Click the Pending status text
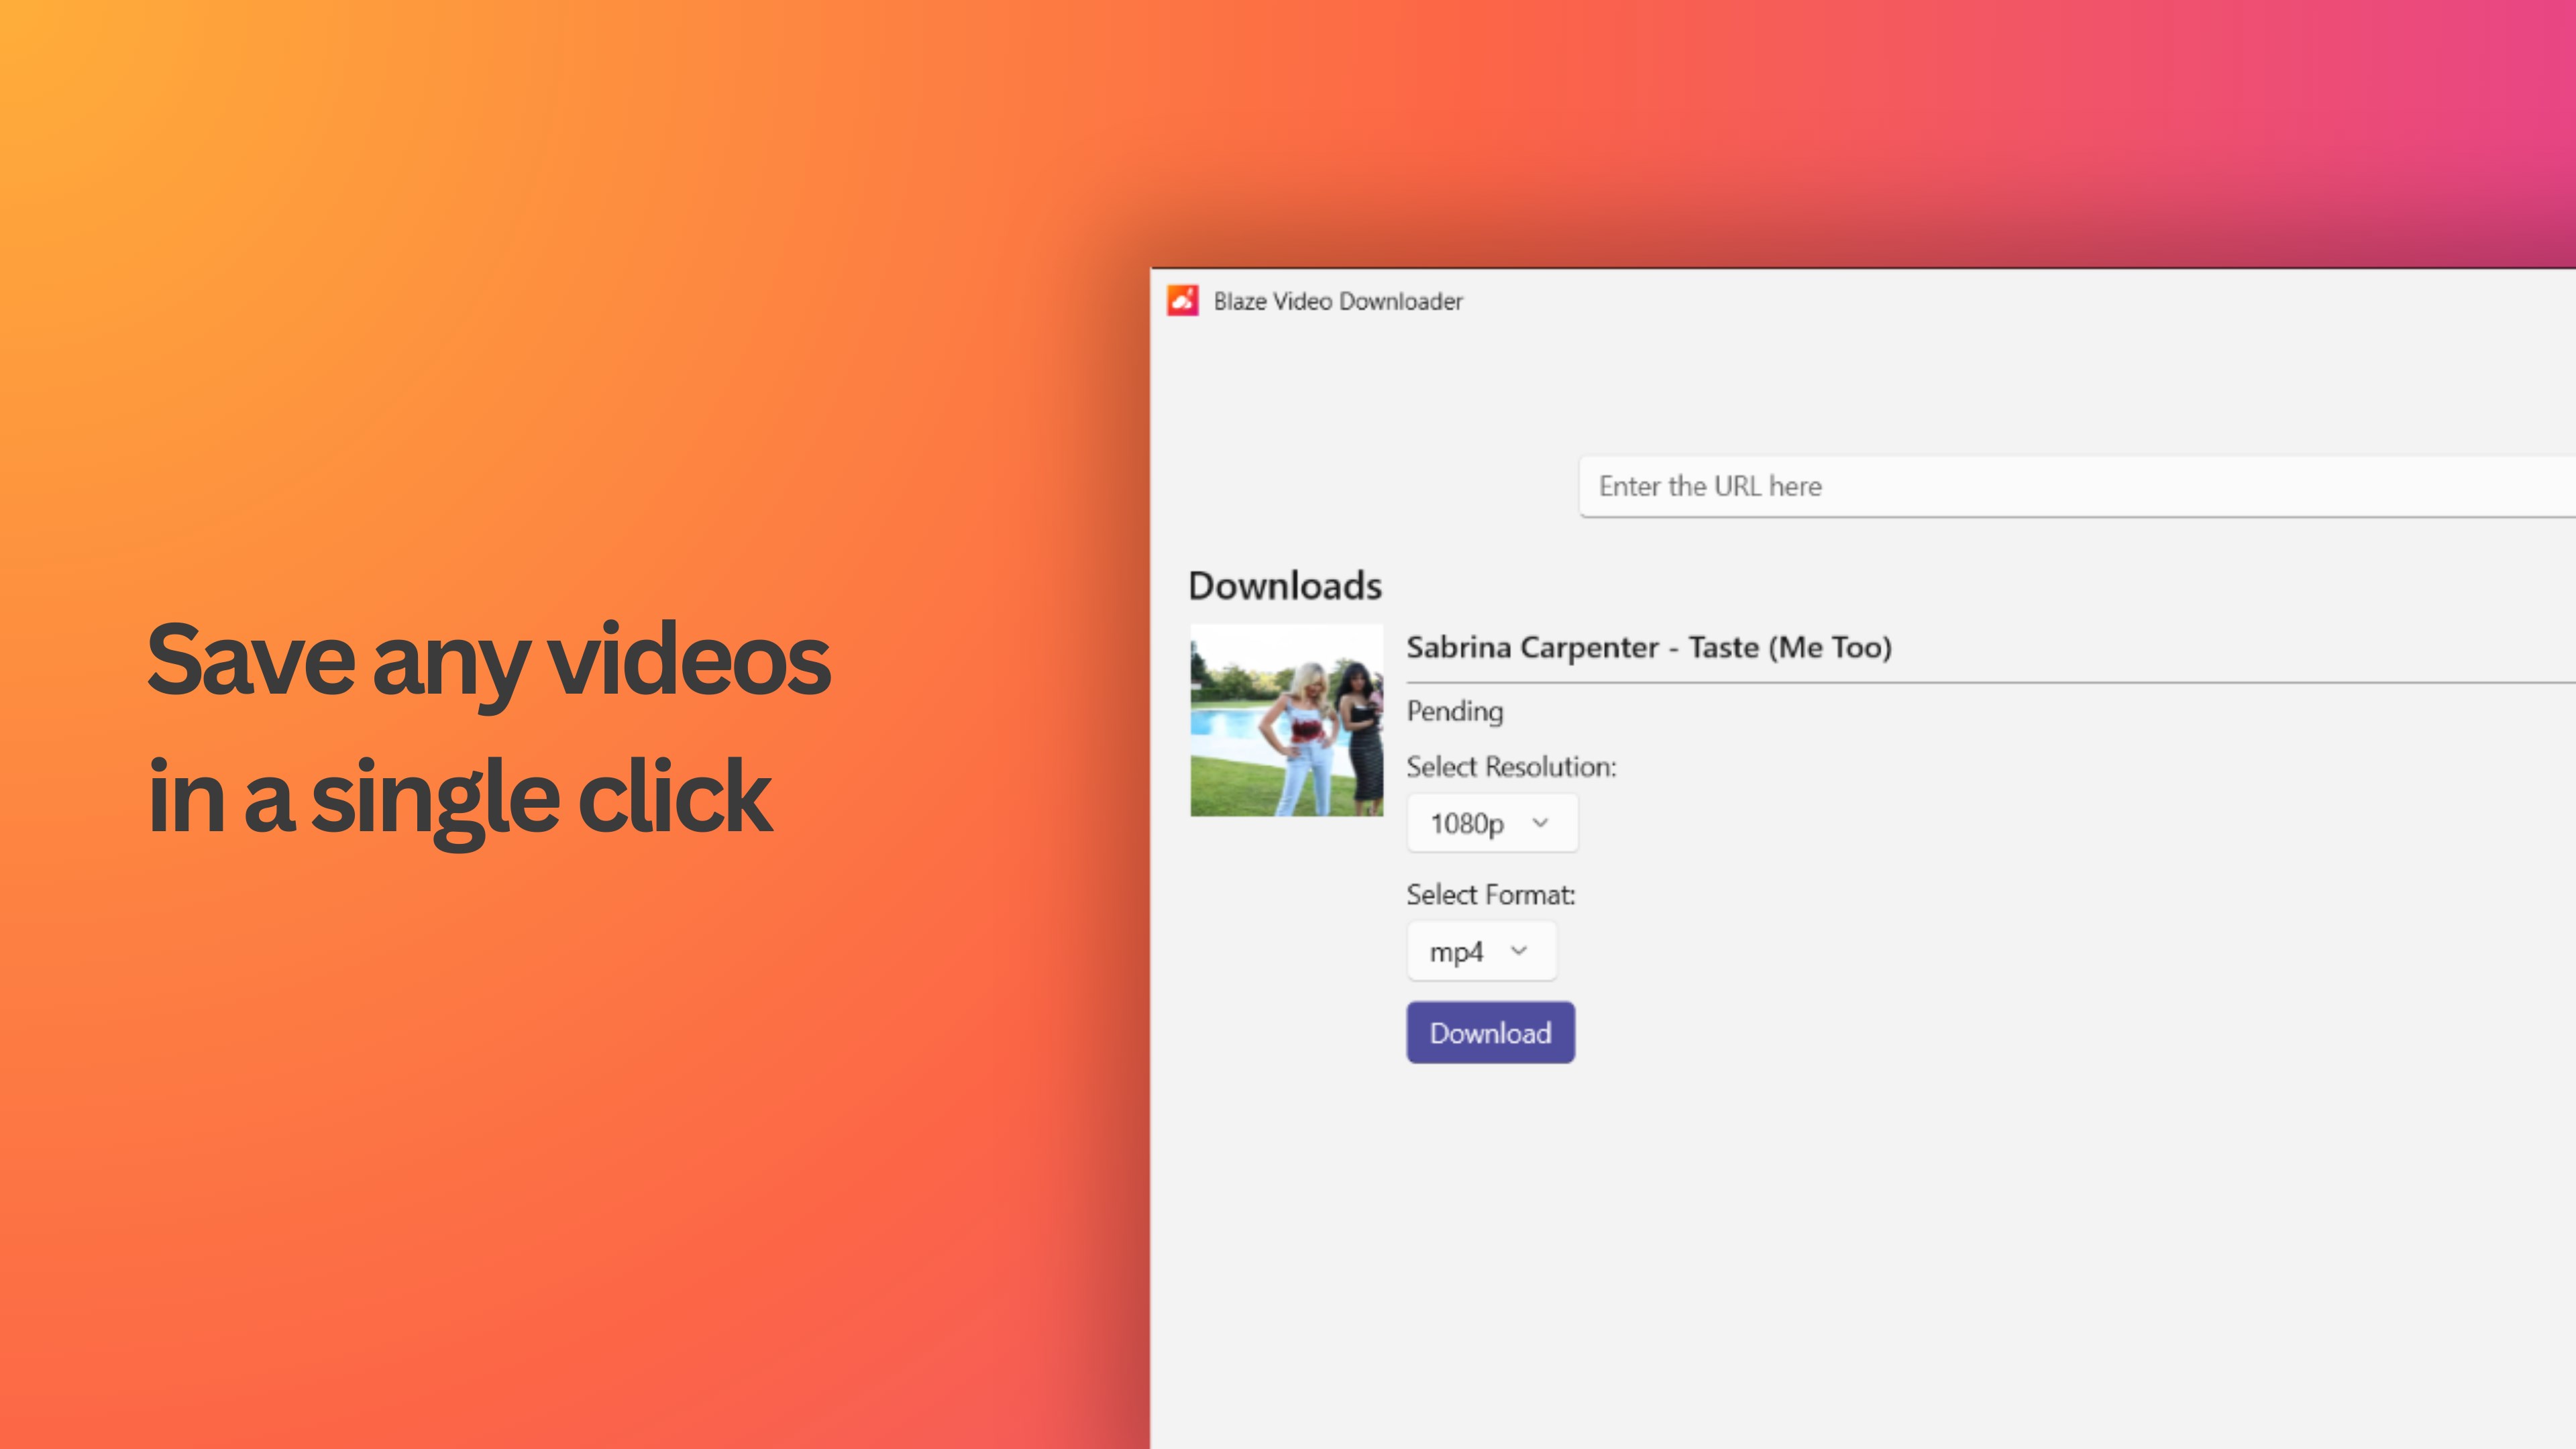Screen dimensions: 2576x1449 point(1454,711)
